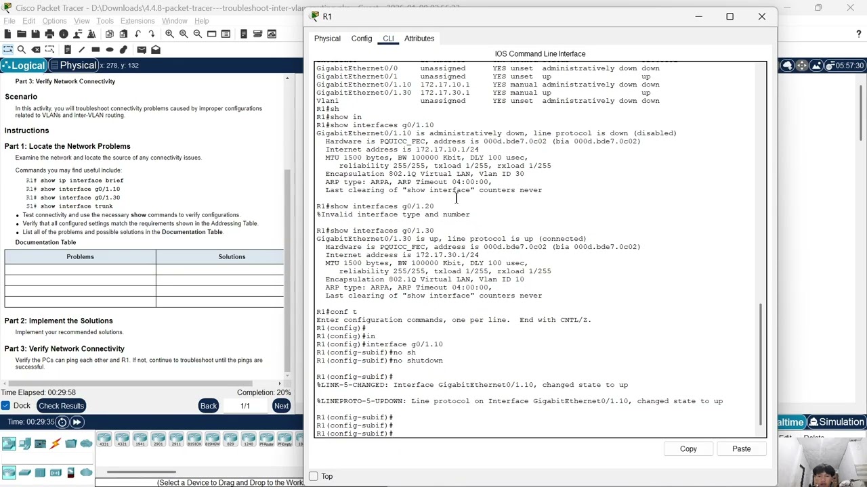Click the Copy toolbar icon in main window
Image resolution: width=867 pixels, height=487 pixels.
109,34
